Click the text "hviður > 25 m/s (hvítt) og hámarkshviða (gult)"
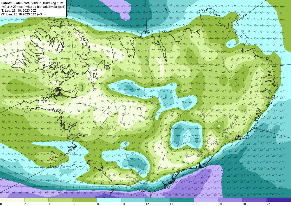Image resolution: width=291 pixels, height=206 pixels. coord(33,6)
